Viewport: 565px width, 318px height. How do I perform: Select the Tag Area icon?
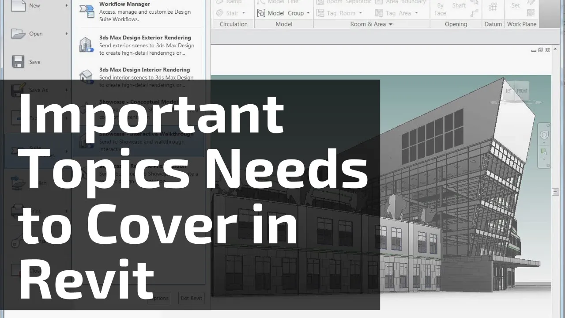(379, 13)
